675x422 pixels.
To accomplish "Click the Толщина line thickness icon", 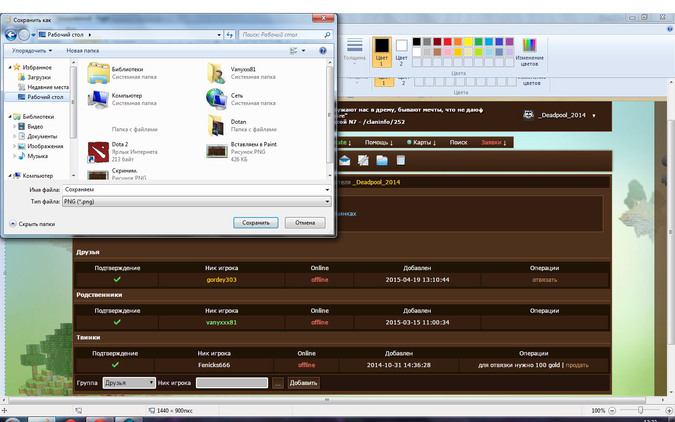I will [x=354, y=45].
